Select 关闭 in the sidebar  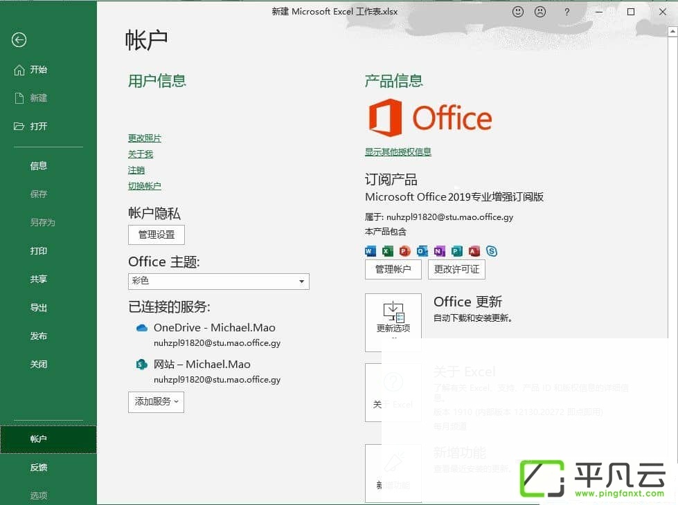(x=39, y=364)
